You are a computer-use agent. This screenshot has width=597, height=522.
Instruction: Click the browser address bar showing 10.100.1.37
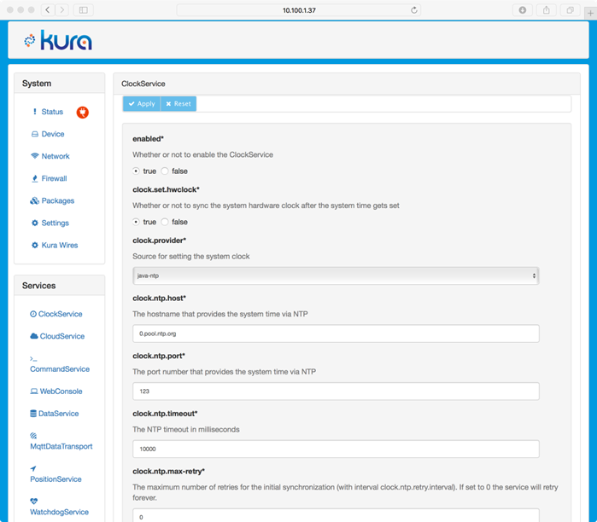pos(299,10)
